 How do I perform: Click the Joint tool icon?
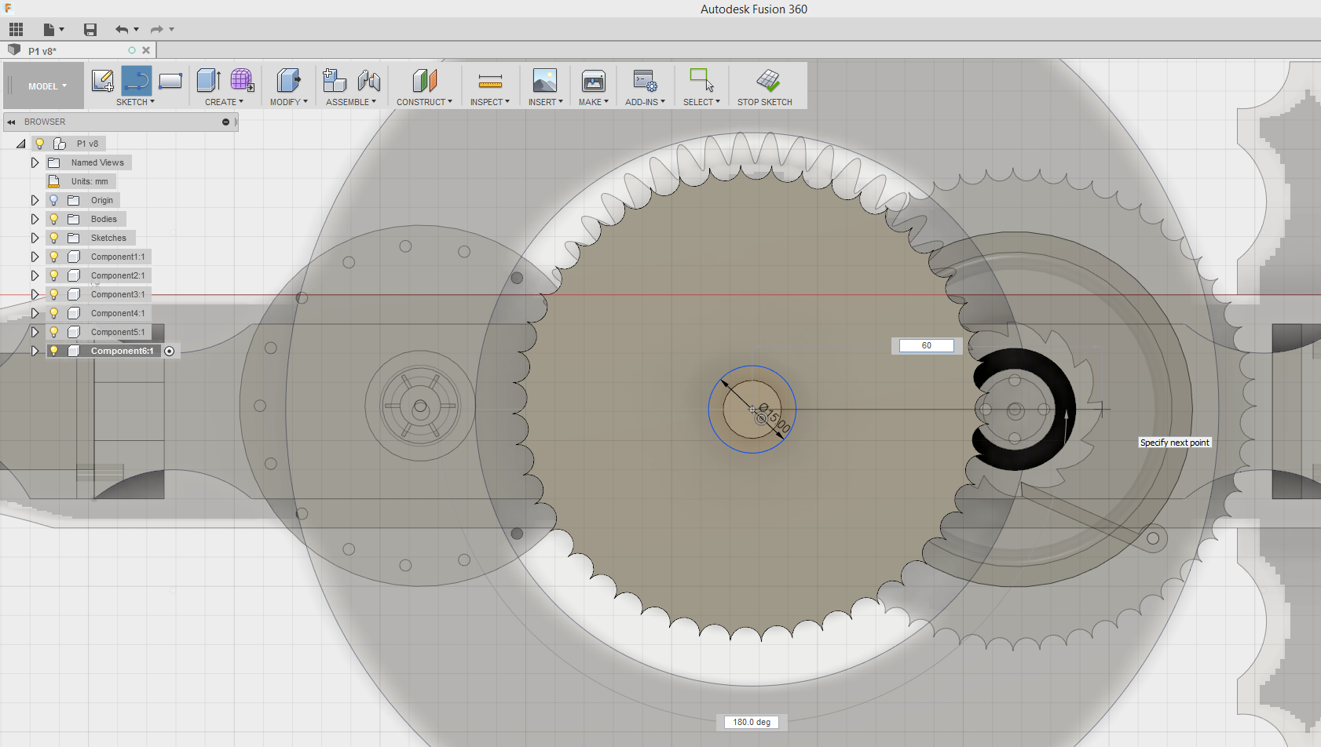[x=369, y=80]
